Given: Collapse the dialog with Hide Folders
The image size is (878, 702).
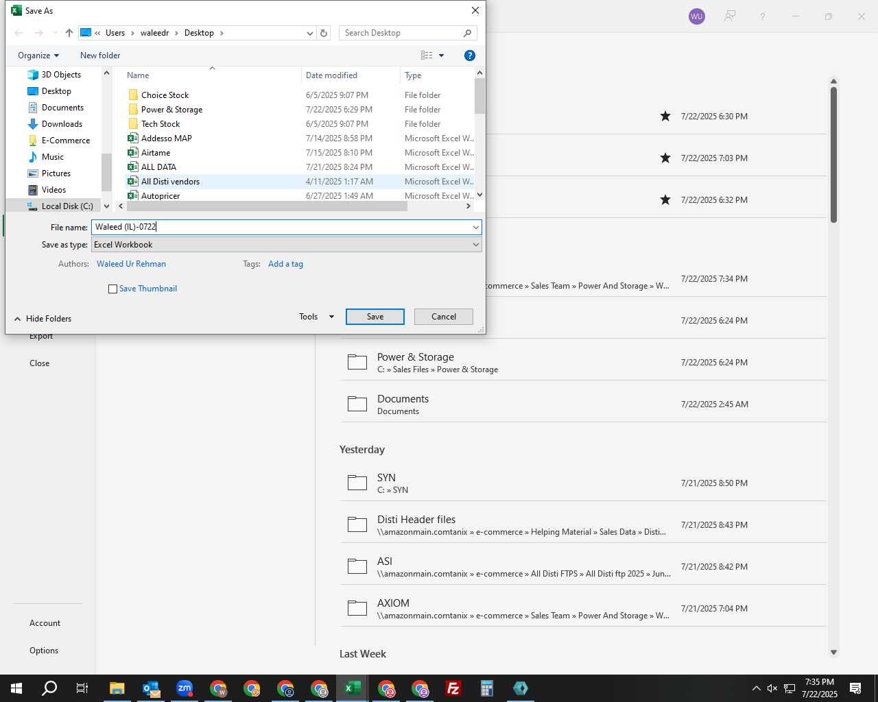Looking at the screenshot, I should [43, 319].
